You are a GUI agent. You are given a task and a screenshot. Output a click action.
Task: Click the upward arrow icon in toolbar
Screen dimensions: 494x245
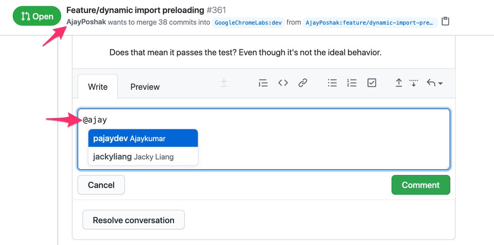point(398,83)
